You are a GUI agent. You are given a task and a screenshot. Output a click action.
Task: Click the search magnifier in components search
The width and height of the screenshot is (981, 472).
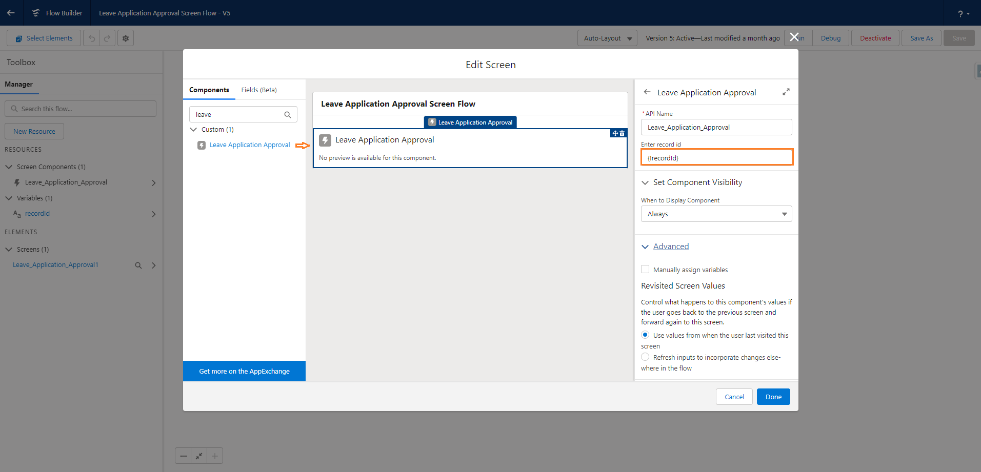[288, 115]
